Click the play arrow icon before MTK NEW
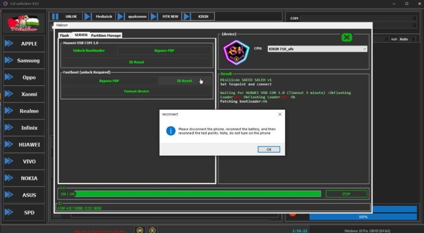This screenshot has width=424, height=233. [x=154, y=17]
